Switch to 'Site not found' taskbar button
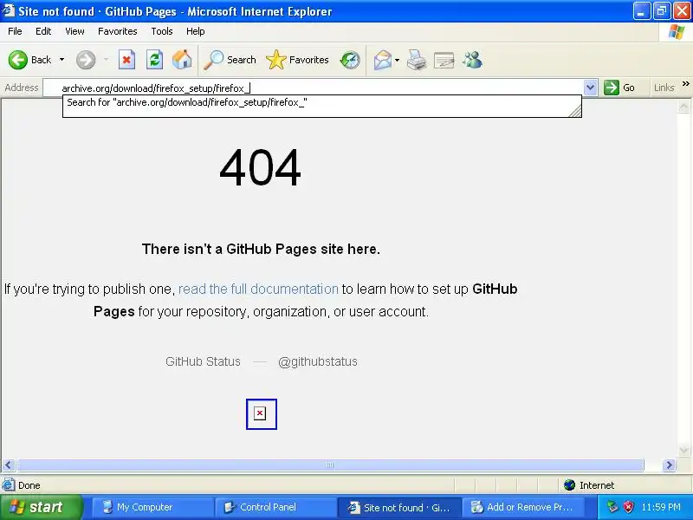Image resolution: width=693 pixels, height=520 pixels. [399, 507]
